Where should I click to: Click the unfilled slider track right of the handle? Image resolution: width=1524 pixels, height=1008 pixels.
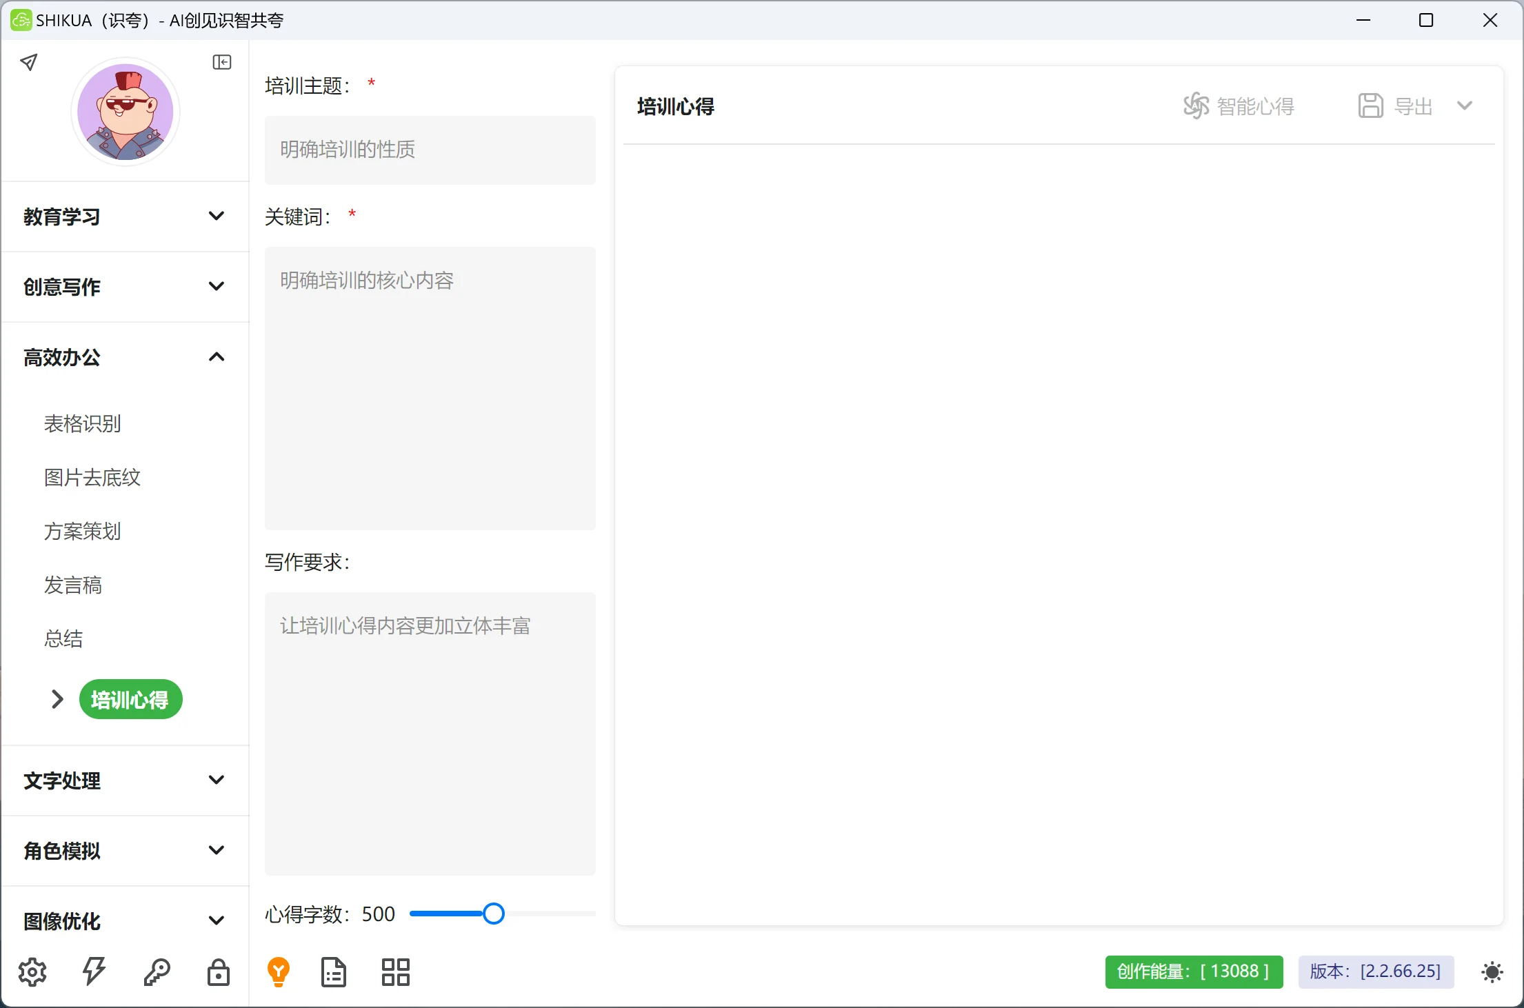point(550,914)
